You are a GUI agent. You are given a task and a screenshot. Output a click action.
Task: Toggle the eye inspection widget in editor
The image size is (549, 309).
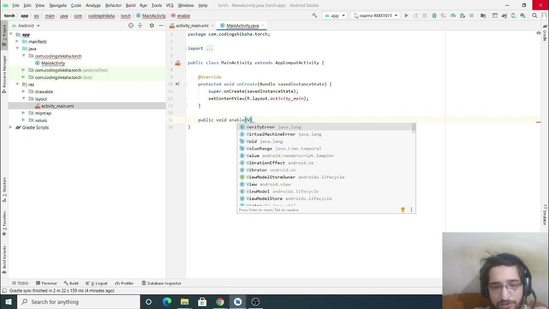click(x=539, y=33)
